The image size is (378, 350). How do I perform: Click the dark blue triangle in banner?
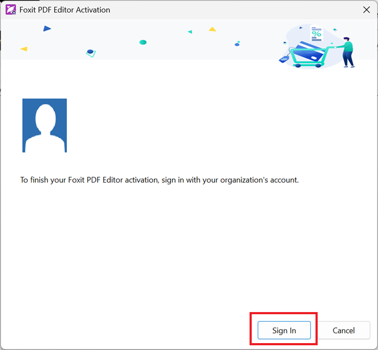coord(47,29)
